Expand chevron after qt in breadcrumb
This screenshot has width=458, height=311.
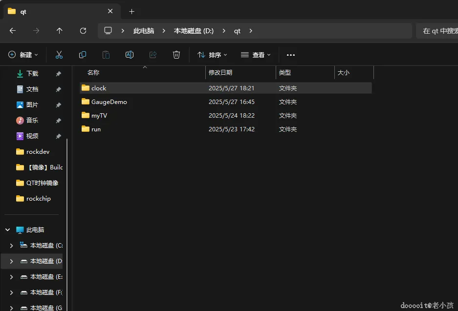point(251,31)
